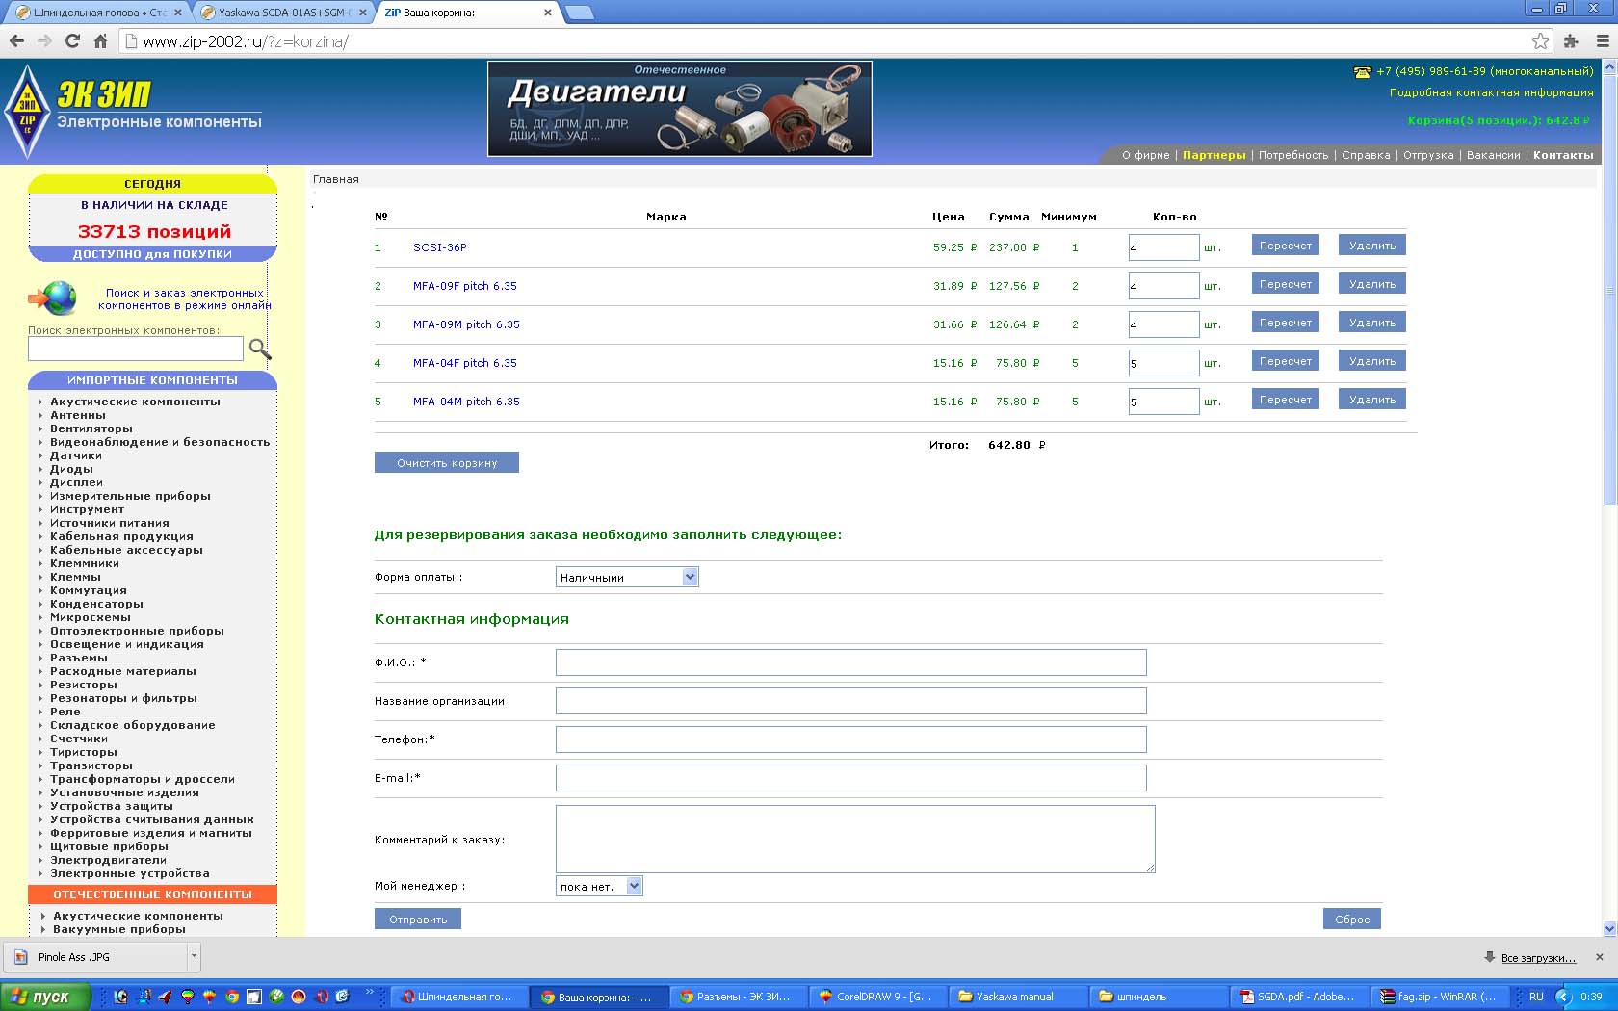Image resolution: width=1618 pixels, height=1011 pixels.
Task: Click the electronic components search box
Action: click(x=136, y=349)
